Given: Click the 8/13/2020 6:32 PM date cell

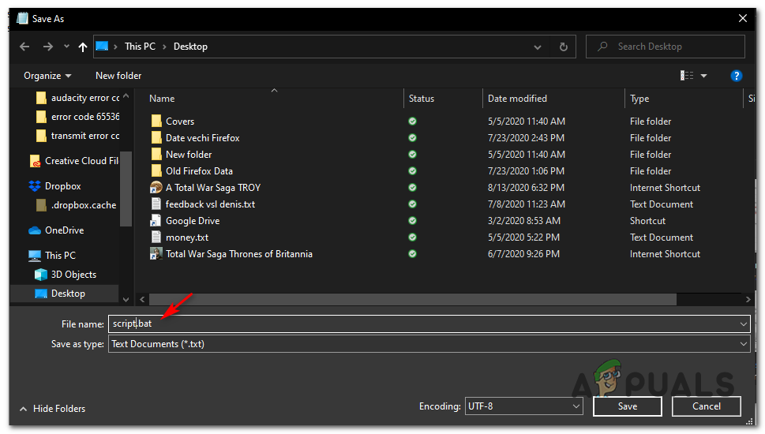Looking at the screenshot, I should point(526,188).
